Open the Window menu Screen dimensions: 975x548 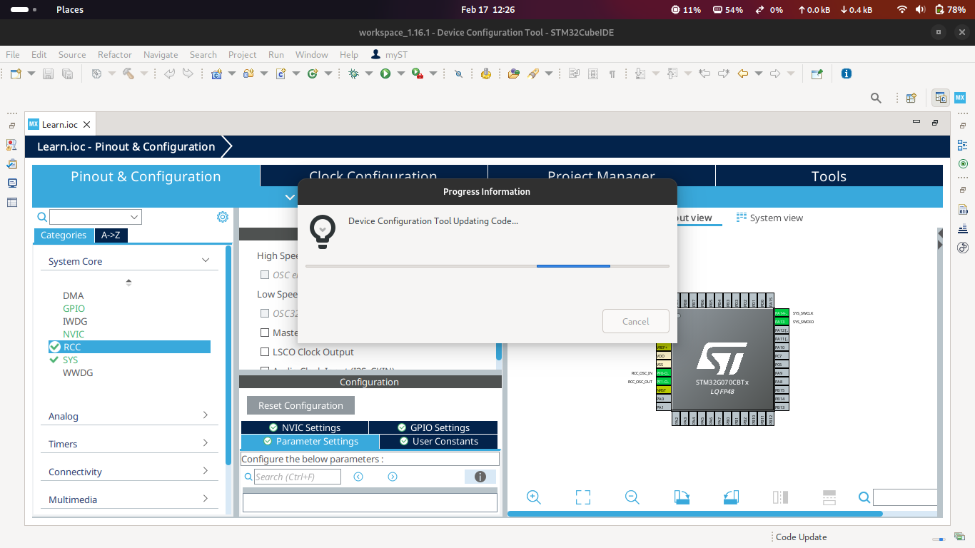coord(311,54)
